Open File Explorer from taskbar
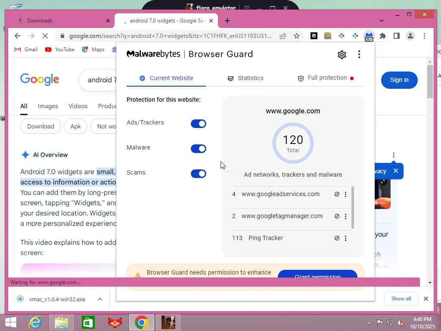The image size is (441, 331). [x=61, y=322]
